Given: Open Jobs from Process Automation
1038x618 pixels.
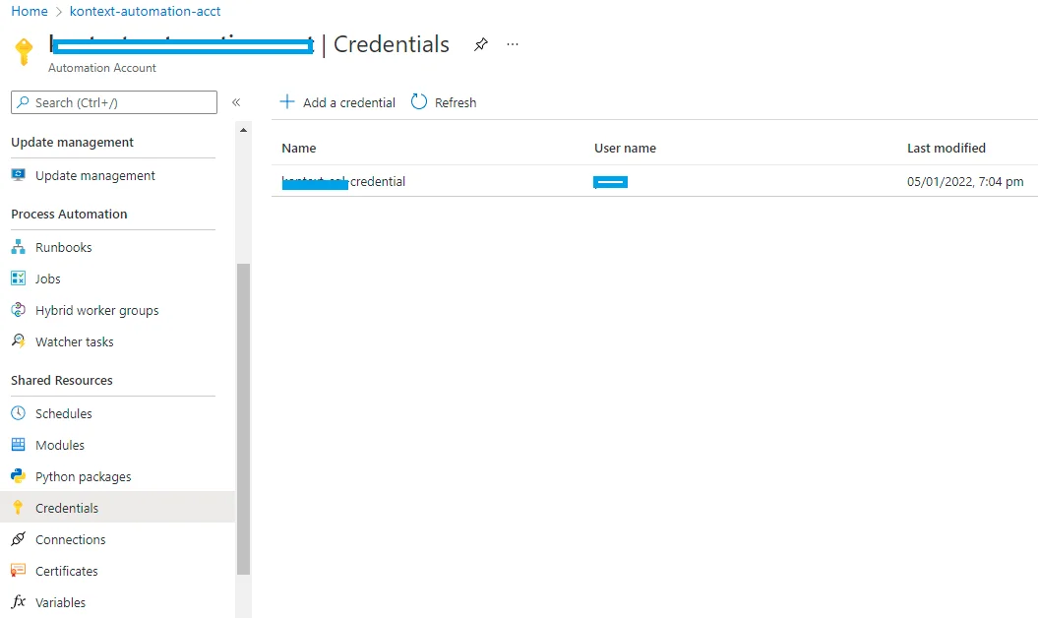Looking at the screenshot, I should pyautogui.click(x=48, y=278).
